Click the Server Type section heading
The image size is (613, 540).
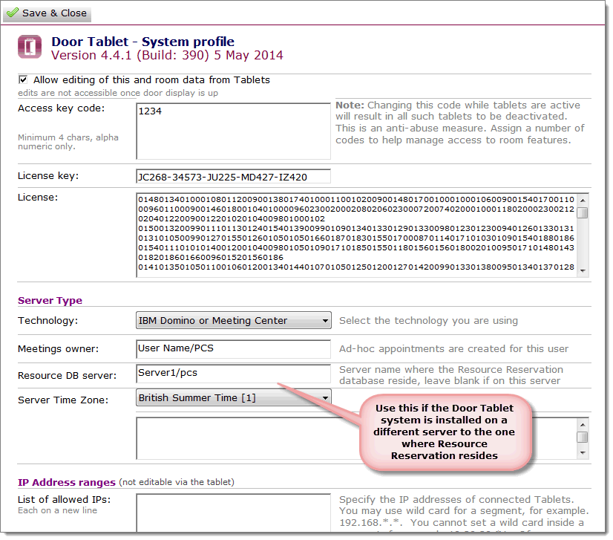pyautogui.click(x=50, y=301)
